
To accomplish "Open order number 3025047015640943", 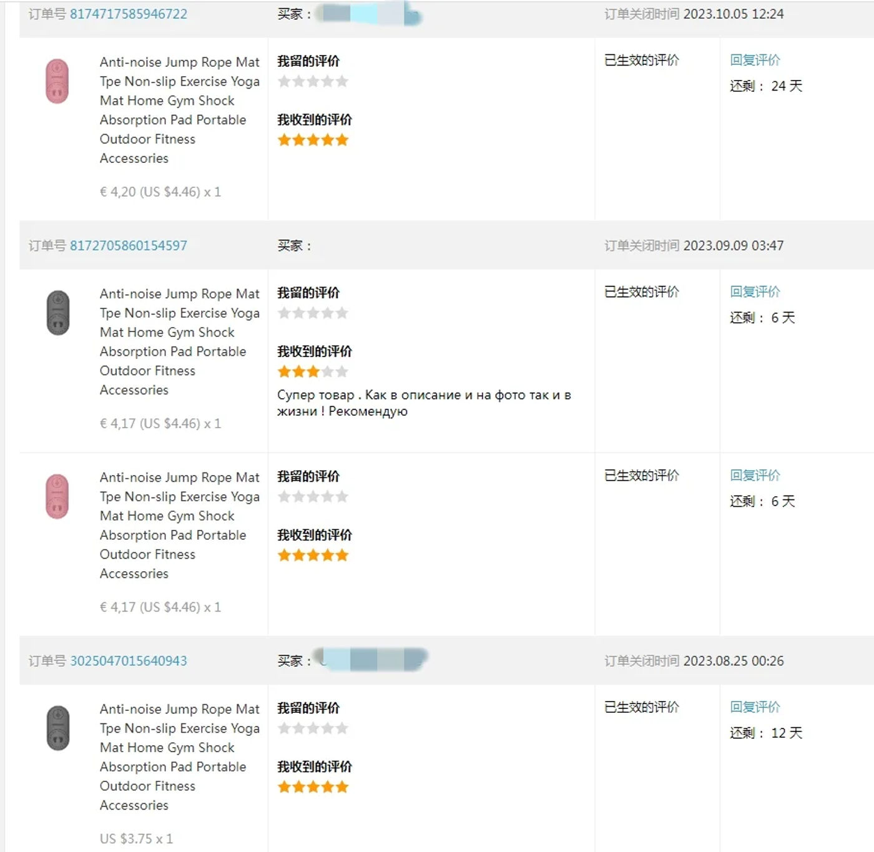I will [129, 660].
